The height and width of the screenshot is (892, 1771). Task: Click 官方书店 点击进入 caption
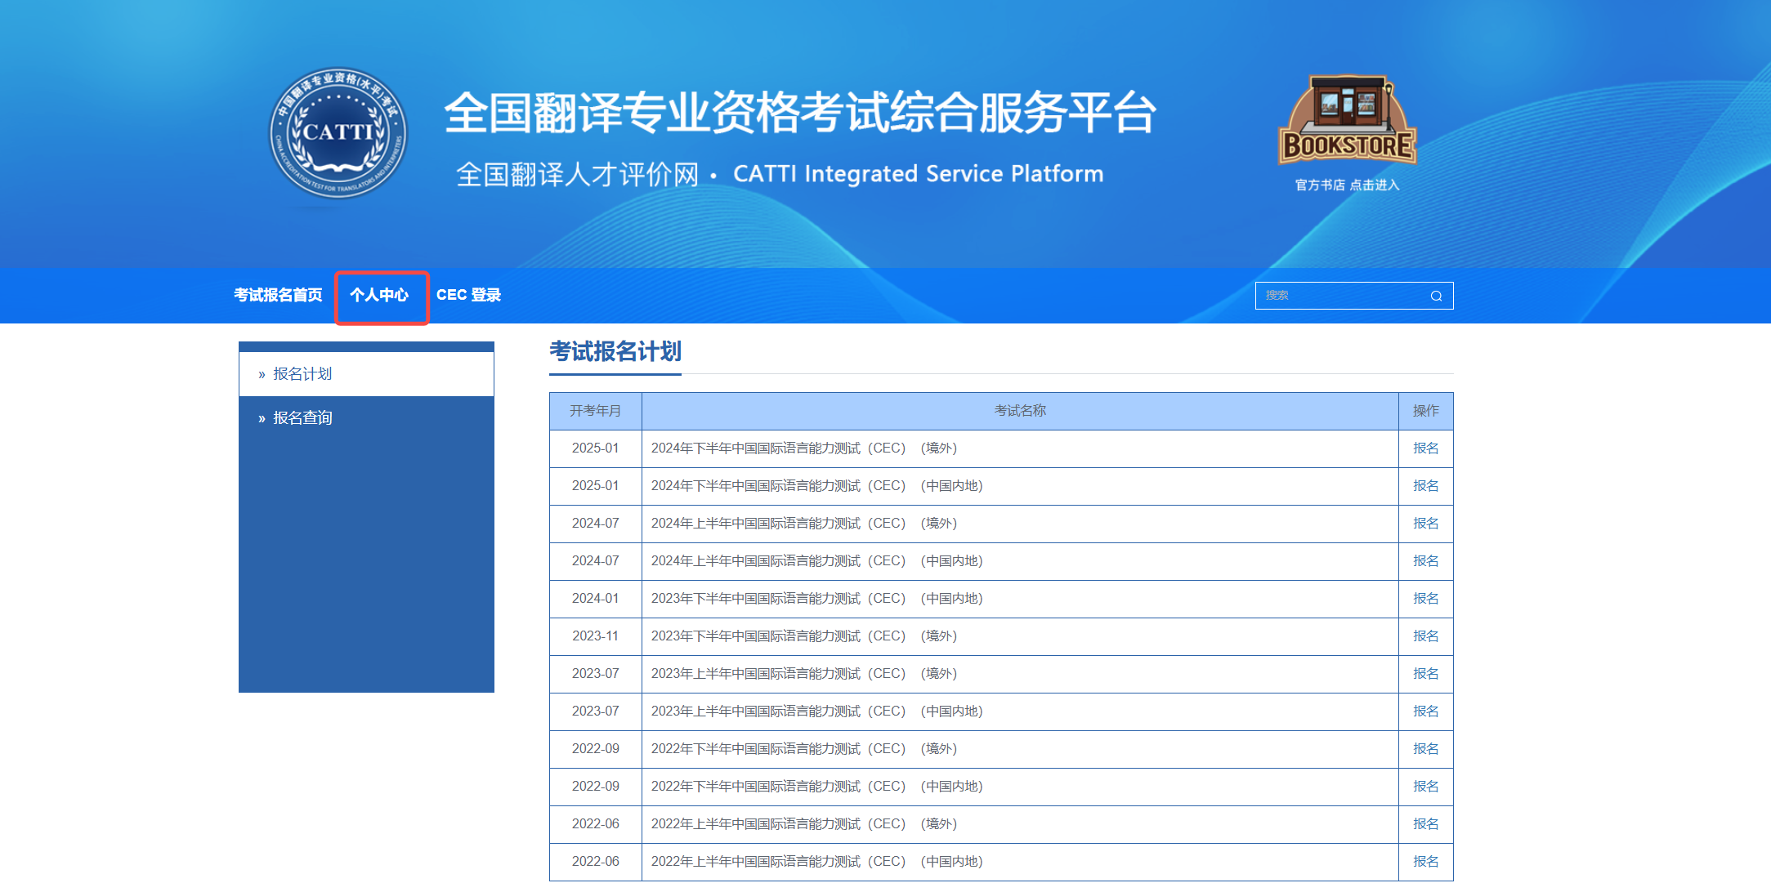tap(1348, 185)
